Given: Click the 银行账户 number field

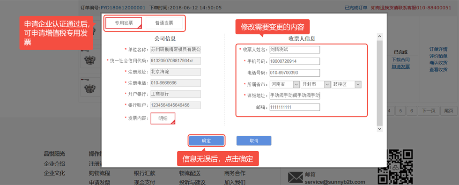Looking at the screenshot, I should 176,105.
